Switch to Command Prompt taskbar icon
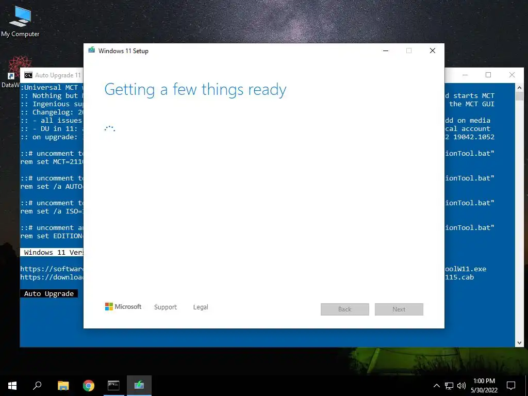528x396 pixels. pyautogui.click(x=113, y=386)
